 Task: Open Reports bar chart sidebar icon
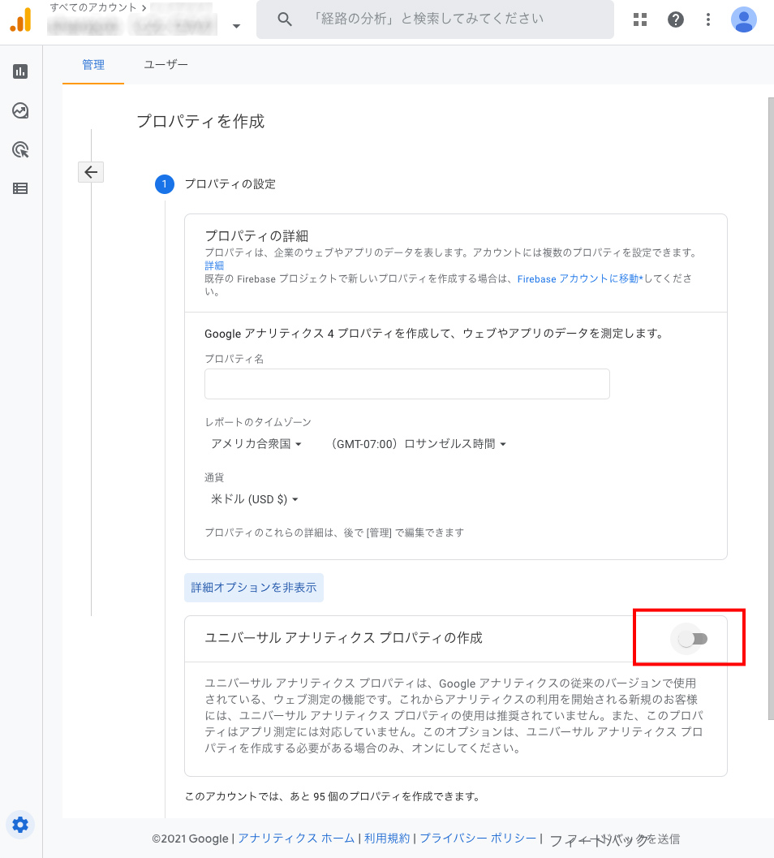20,71
